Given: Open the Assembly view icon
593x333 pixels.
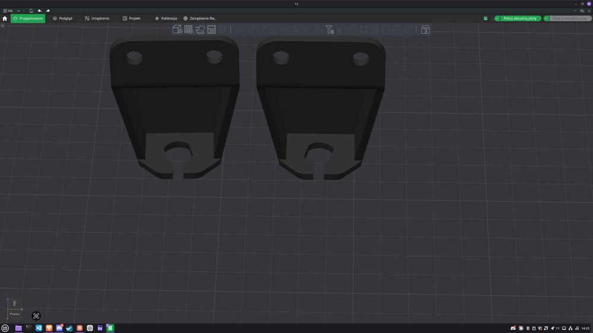Looking at the screenshot, I should pos(425,30).
